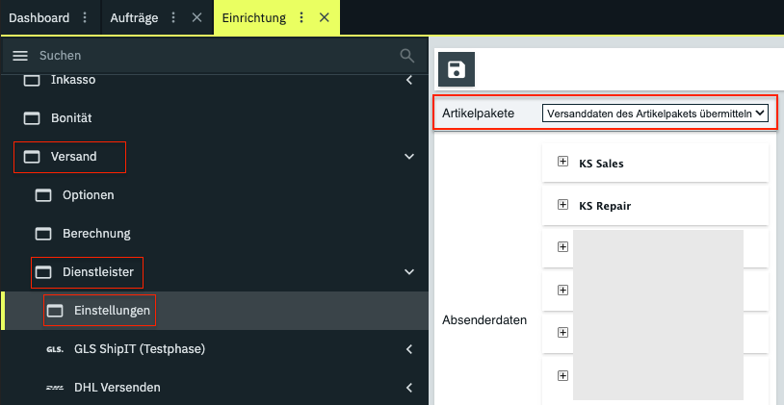Open the three-dot menu on Einrichtung tab

pyautogui.click(x=301, y=17)
